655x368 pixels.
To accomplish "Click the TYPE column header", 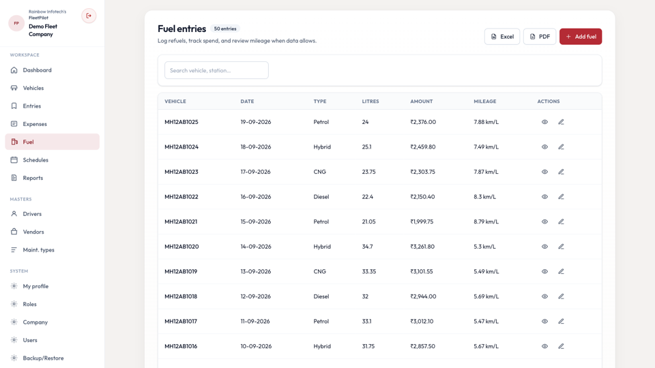I will tap(320, 102).
